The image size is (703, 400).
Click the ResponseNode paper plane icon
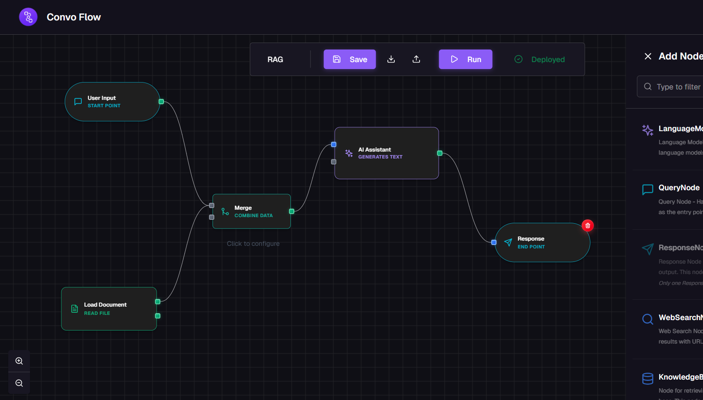point(647,249)
